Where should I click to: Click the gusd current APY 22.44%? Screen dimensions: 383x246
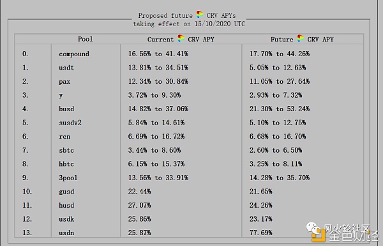139,192
